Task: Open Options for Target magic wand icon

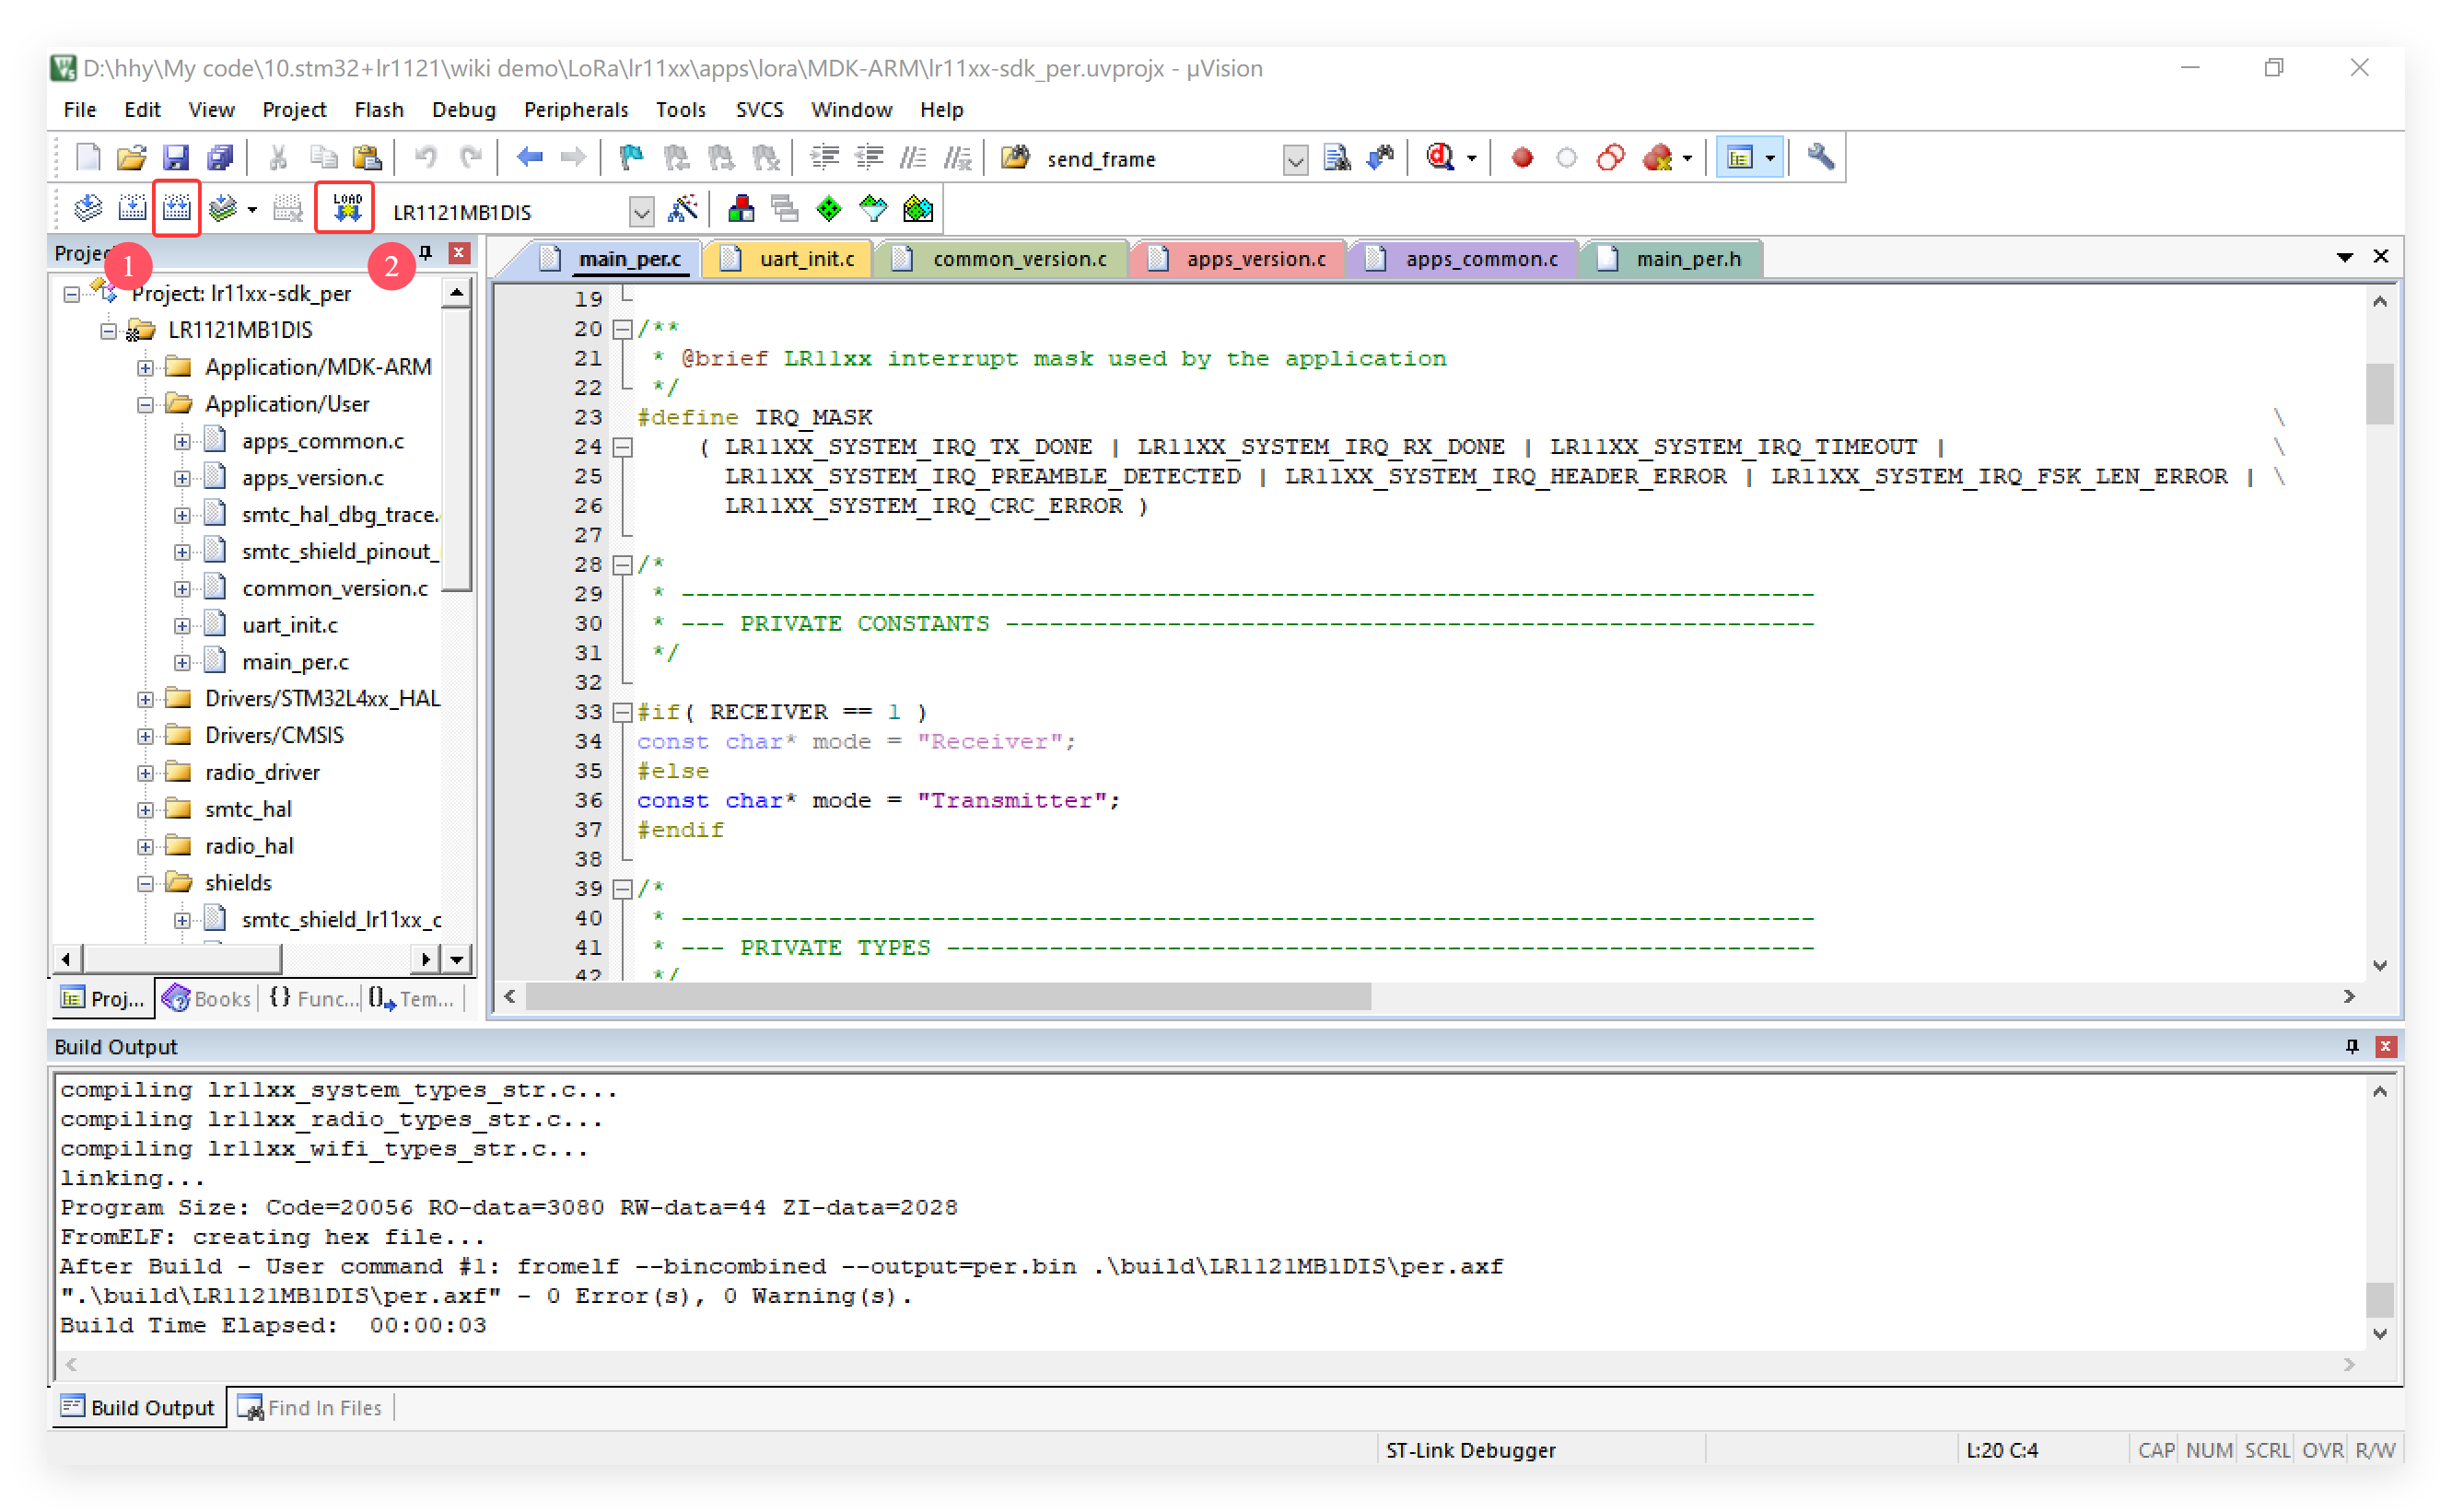Action: [683, 209]
